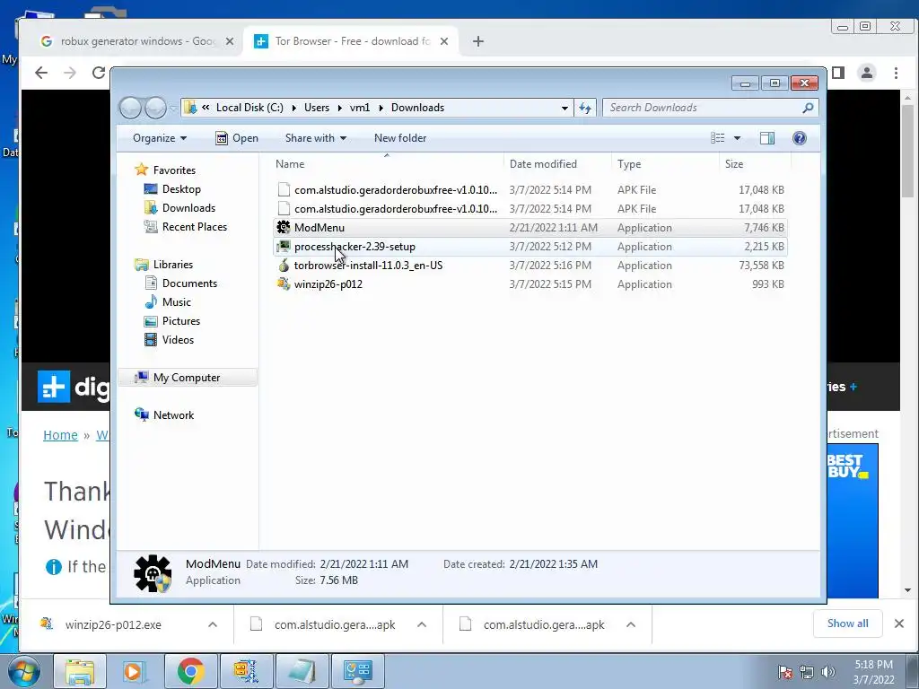Open Windows Media Player taskbar icon

point(135,671)
